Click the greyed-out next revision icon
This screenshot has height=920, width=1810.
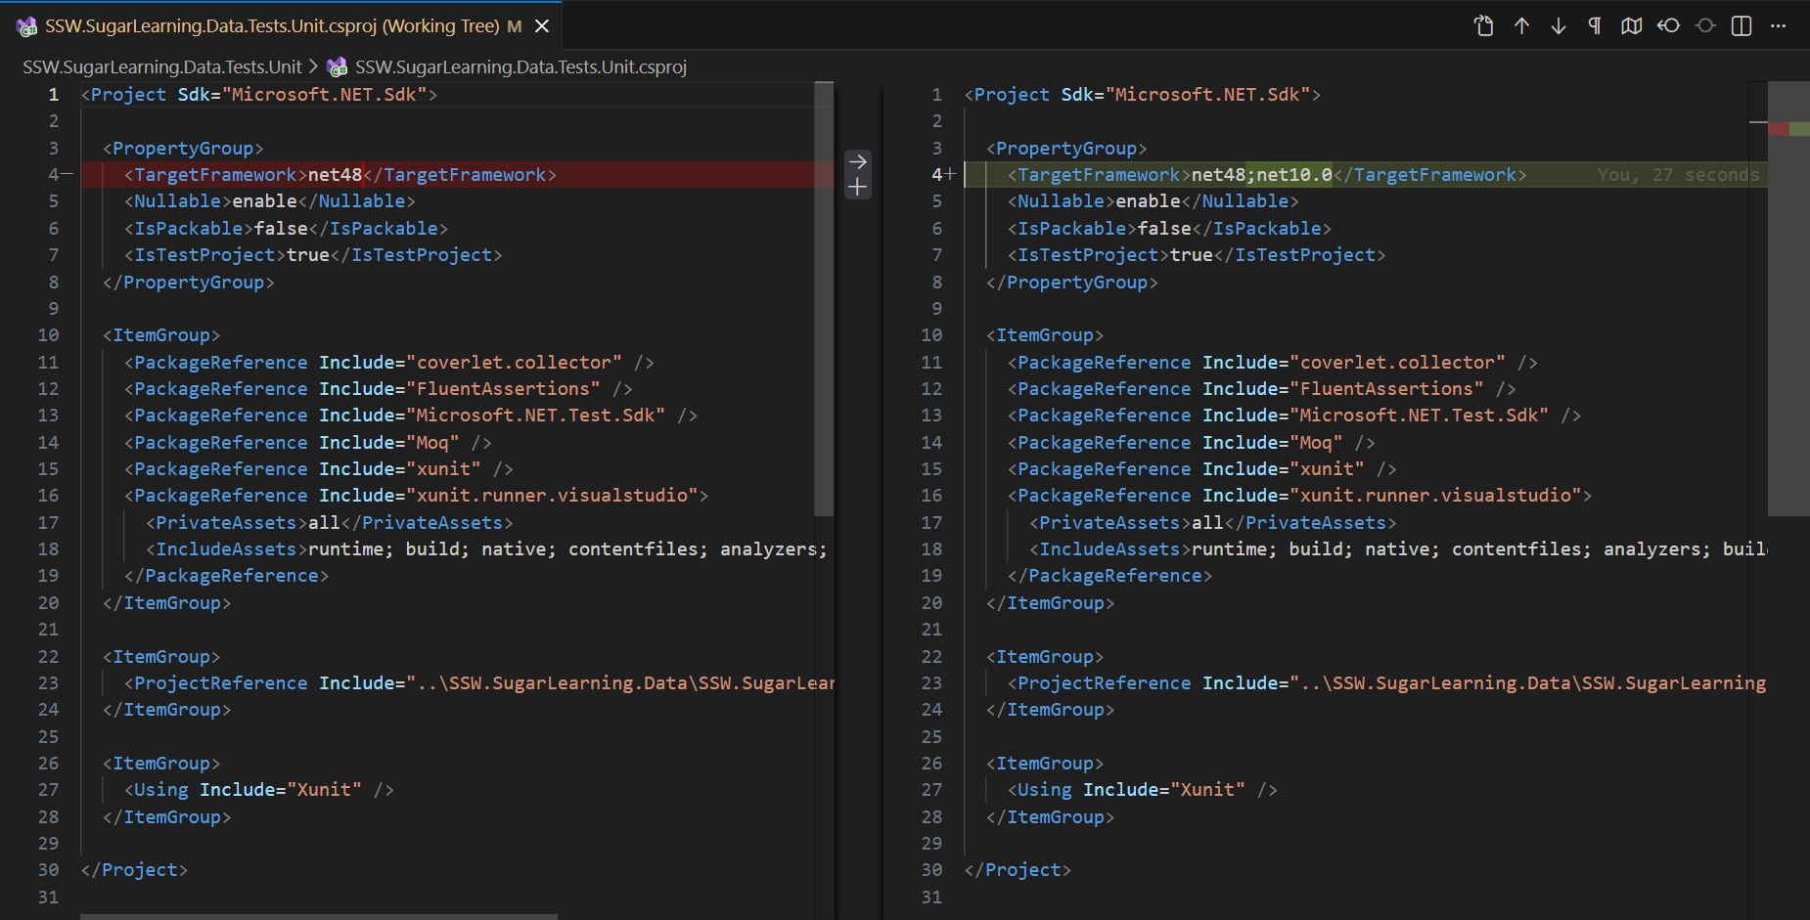point(1705,26)
